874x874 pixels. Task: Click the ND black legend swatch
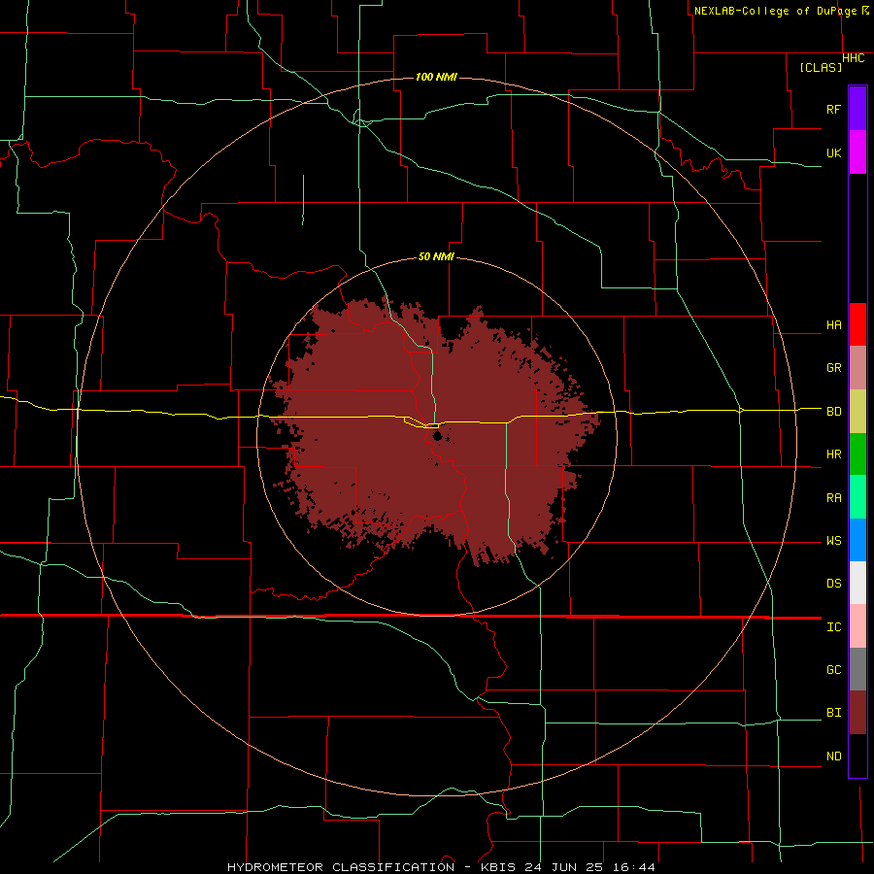(x=857, y=756)
